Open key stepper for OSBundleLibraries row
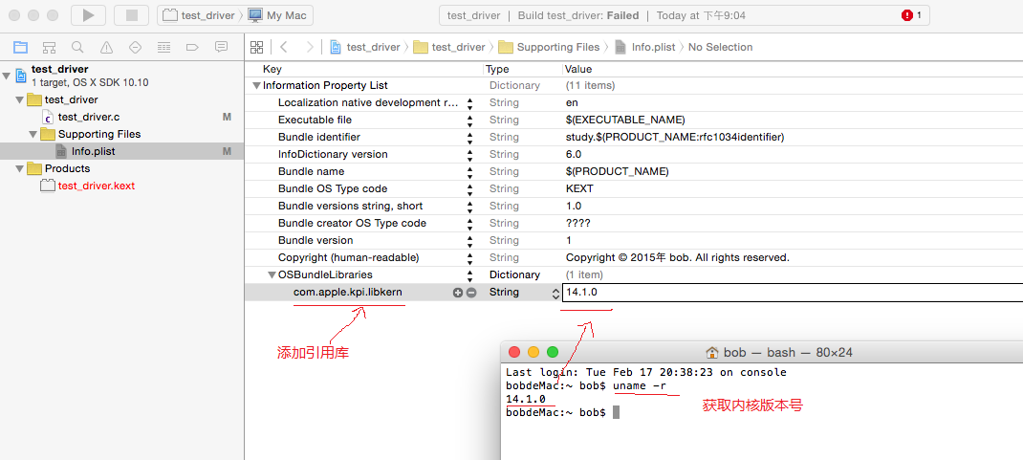The width and height of the screenshot is (1023, 460). pyautogui.click(x=469, y=275)
